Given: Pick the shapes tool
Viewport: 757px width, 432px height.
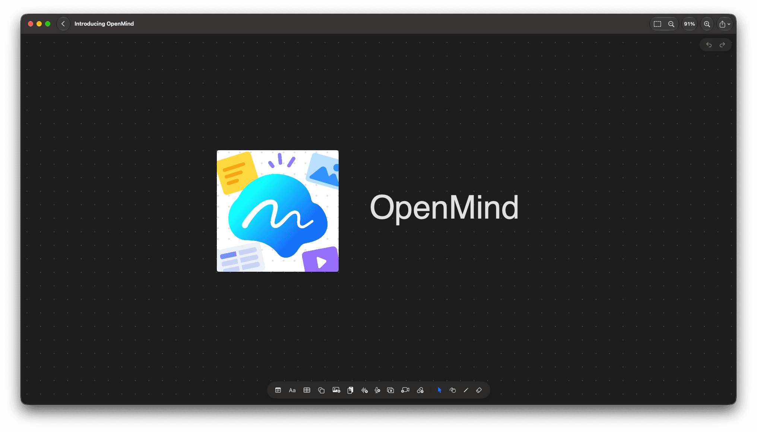Looking at the screenshot, I should (321, 390).
